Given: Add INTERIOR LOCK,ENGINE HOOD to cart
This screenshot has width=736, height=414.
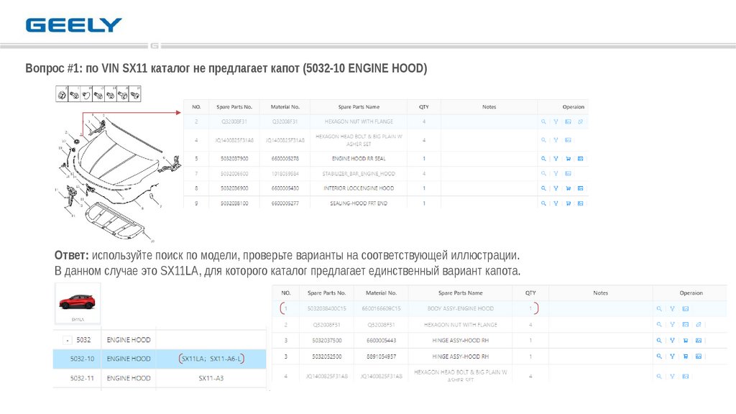Looking at the screenshot, I should [x=568, y=188].
